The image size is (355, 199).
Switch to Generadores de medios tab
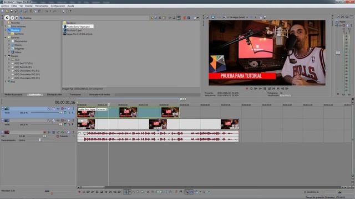pyautogui.click(x=100, y=95)
